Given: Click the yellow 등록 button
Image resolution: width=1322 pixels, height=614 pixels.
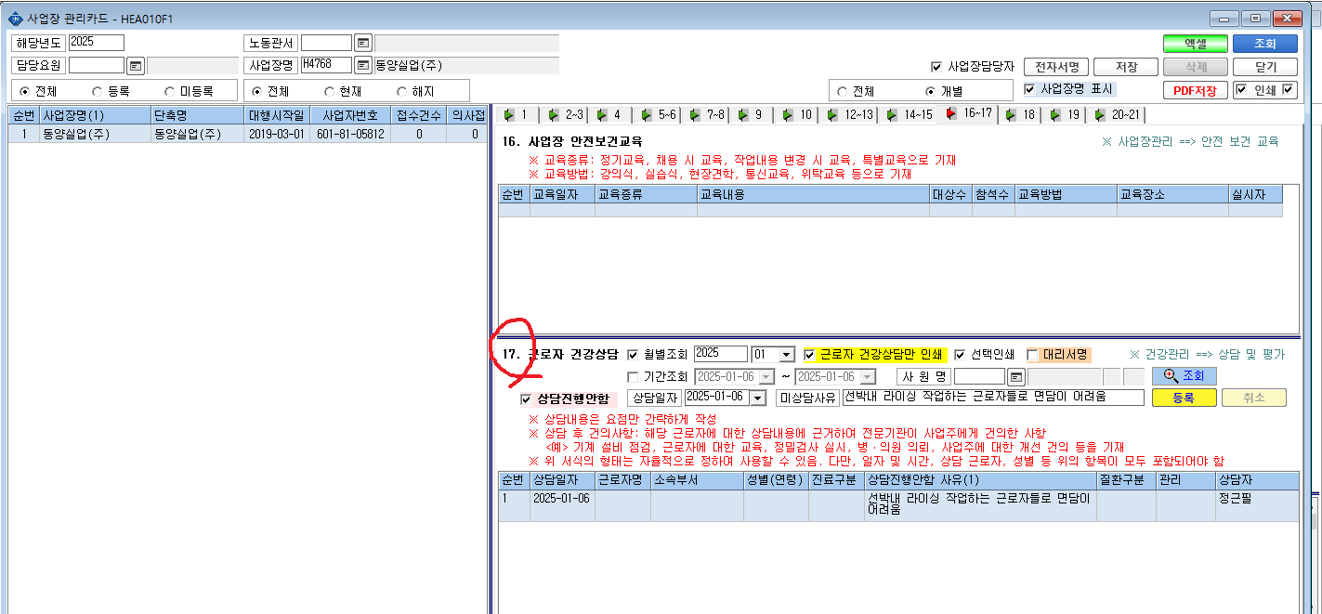Looking at the screenshot, I should [1183, 398].
